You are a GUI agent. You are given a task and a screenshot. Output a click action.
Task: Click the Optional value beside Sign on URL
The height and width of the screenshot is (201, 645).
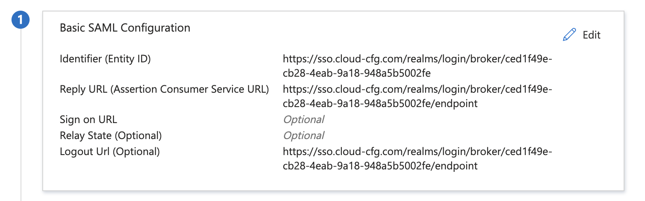(x=304, y=120)
